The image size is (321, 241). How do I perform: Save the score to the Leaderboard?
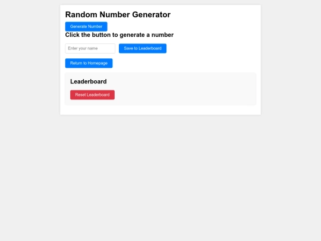pyautogui.click(x=143, y=48)
